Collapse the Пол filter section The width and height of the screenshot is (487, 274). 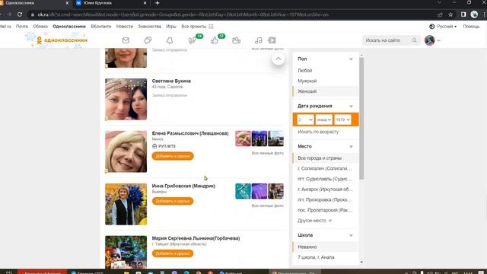pos(351,59)
